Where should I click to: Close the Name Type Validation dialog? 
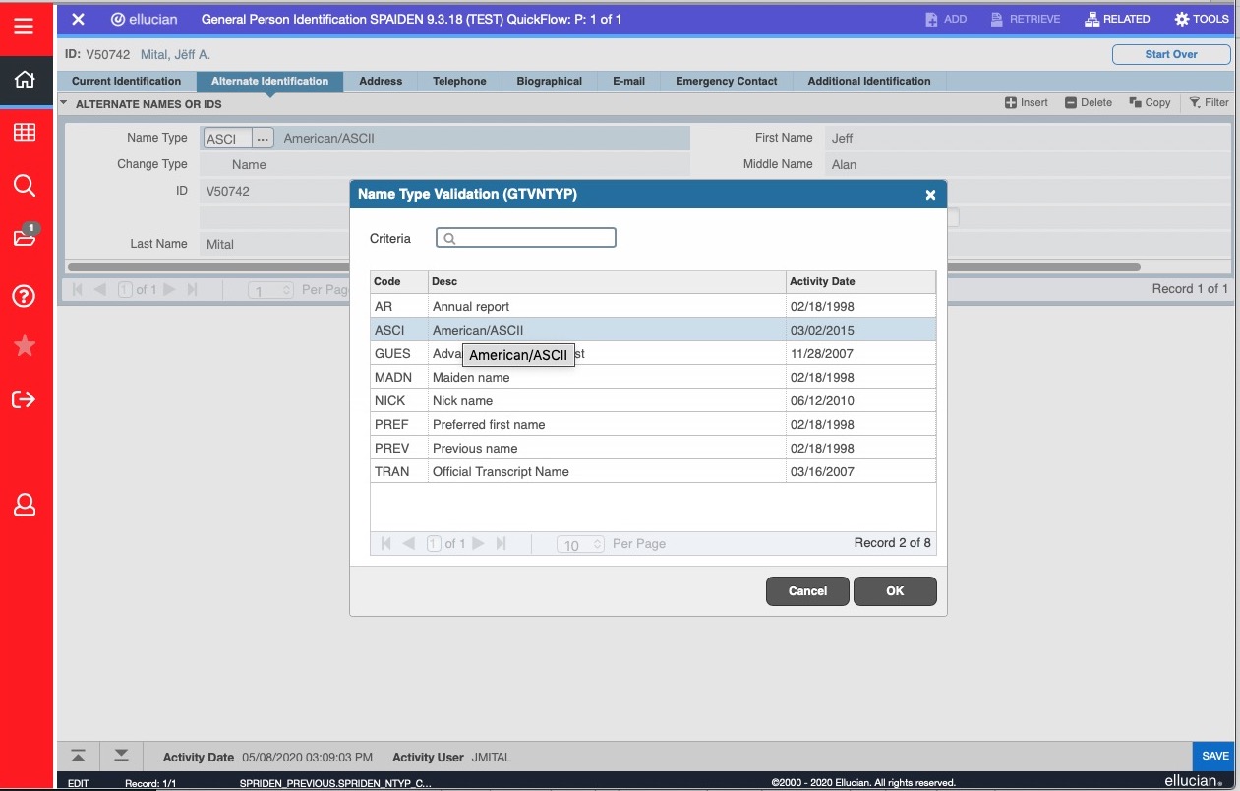click(930, 195)
